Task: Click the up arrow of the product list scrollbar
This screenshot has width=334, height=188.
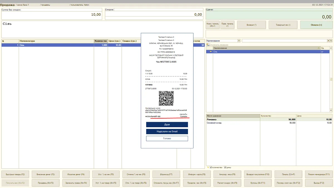Action: pos(331,48)
